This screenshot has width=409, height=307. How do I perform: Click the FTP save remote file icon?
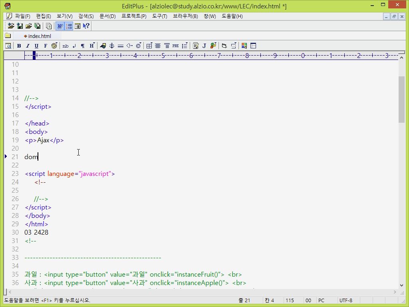click(x=20, y=26)
